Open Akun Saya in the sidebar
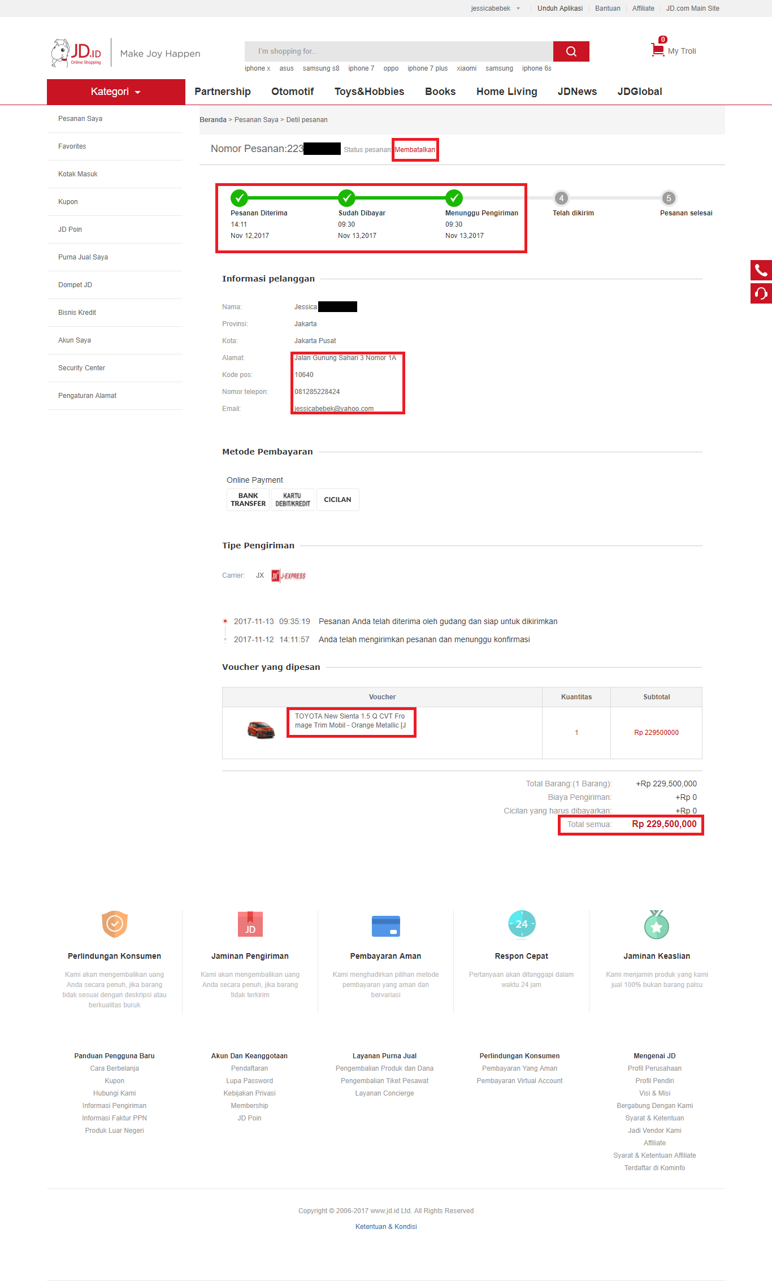The height and width of the screenshot is (1281, 772). point(75,340)
